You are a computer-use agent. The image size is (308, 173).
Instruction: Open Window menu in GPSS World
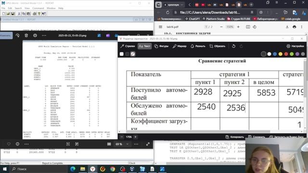51,8
